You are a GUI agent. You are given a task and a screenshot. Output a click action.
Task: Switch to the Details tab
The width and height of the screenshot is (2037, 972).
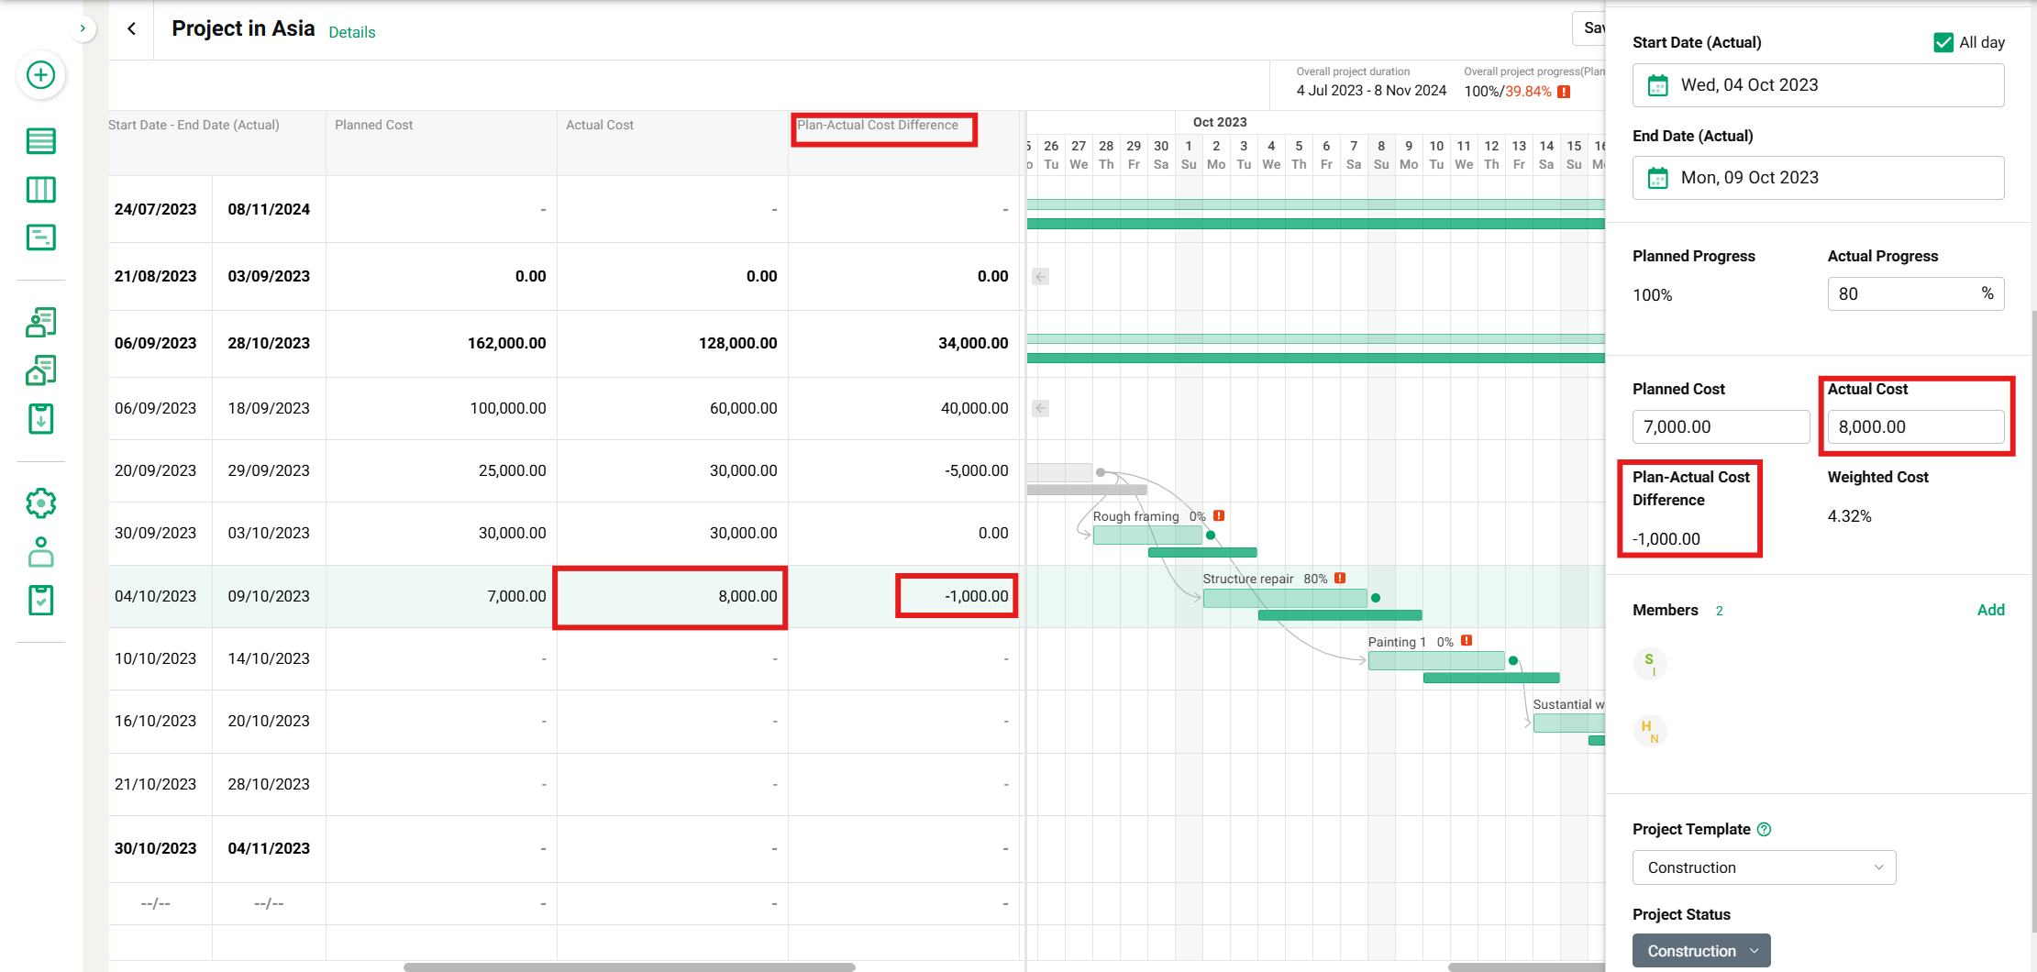(351, 31)
